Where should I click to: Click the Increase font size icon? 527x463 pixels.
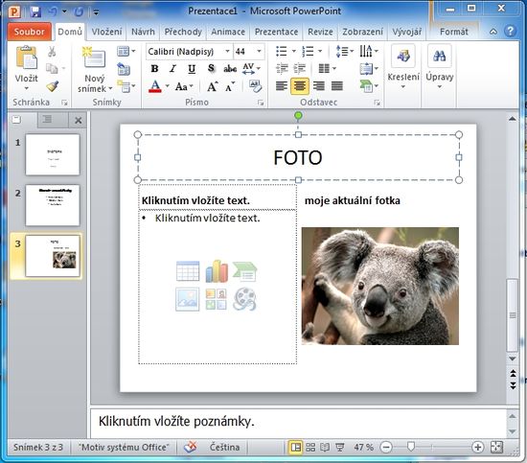point(213,86)
